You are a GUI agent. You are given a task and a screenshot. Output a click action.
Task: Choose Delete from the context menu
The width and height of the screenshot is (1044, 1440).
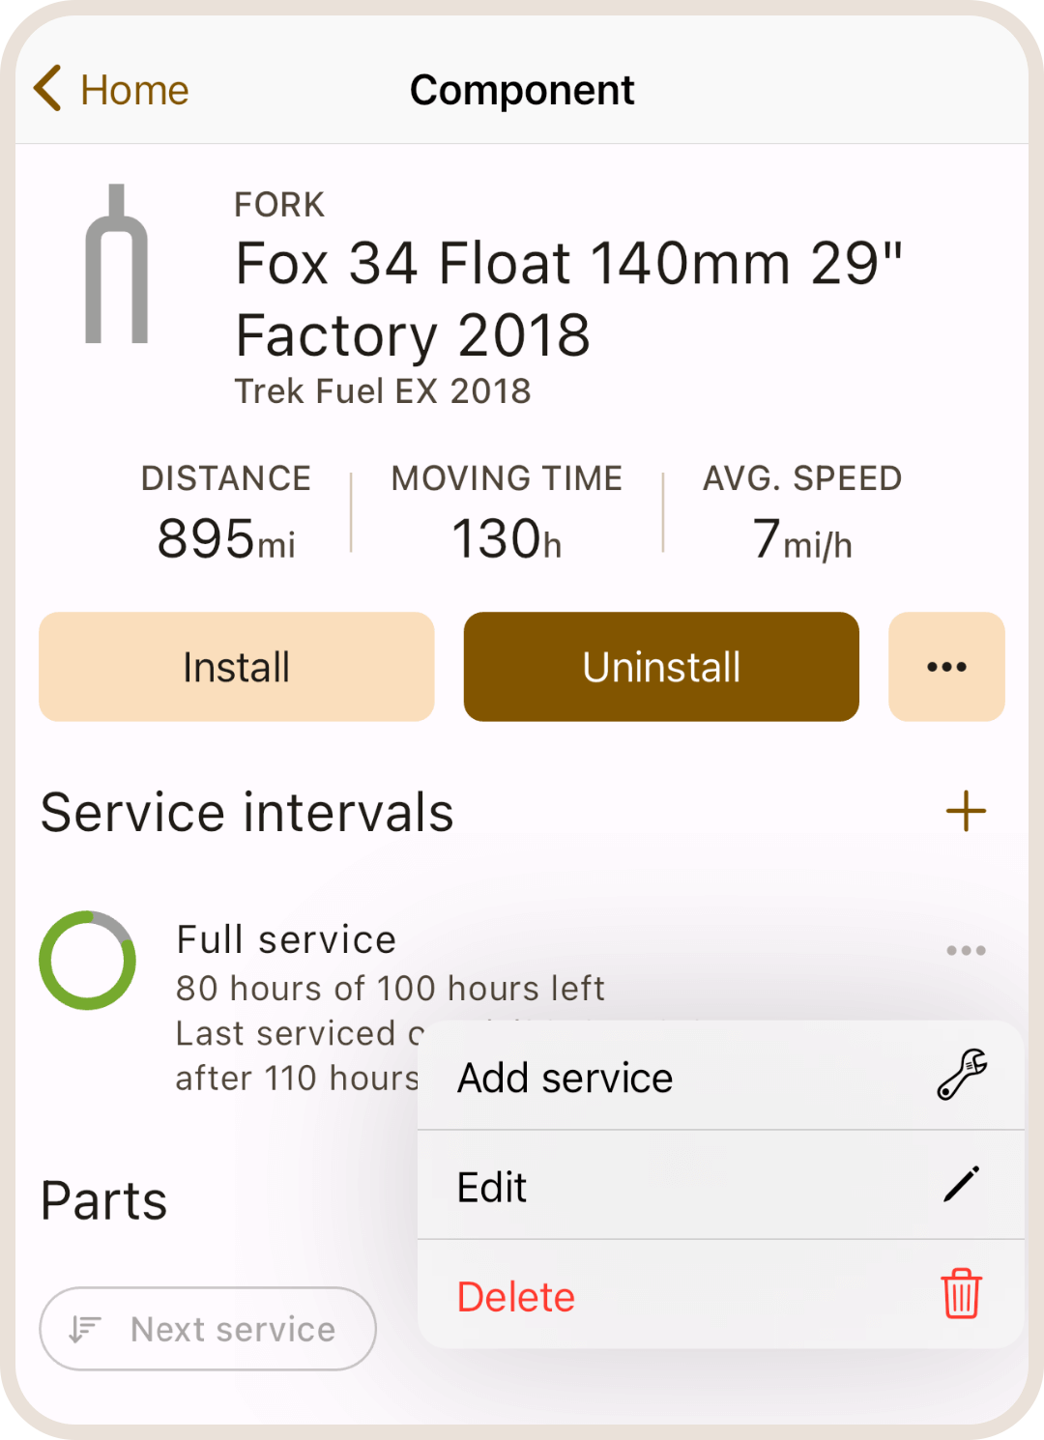[x=516, y=1297]
